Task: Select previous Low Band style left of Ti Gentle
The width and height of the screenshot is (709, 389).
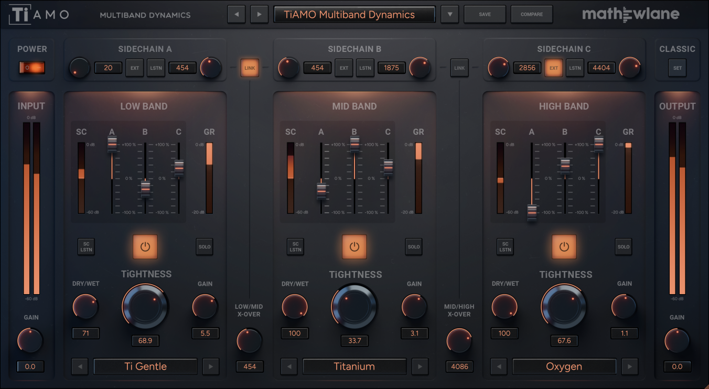Action: point(80,366)
